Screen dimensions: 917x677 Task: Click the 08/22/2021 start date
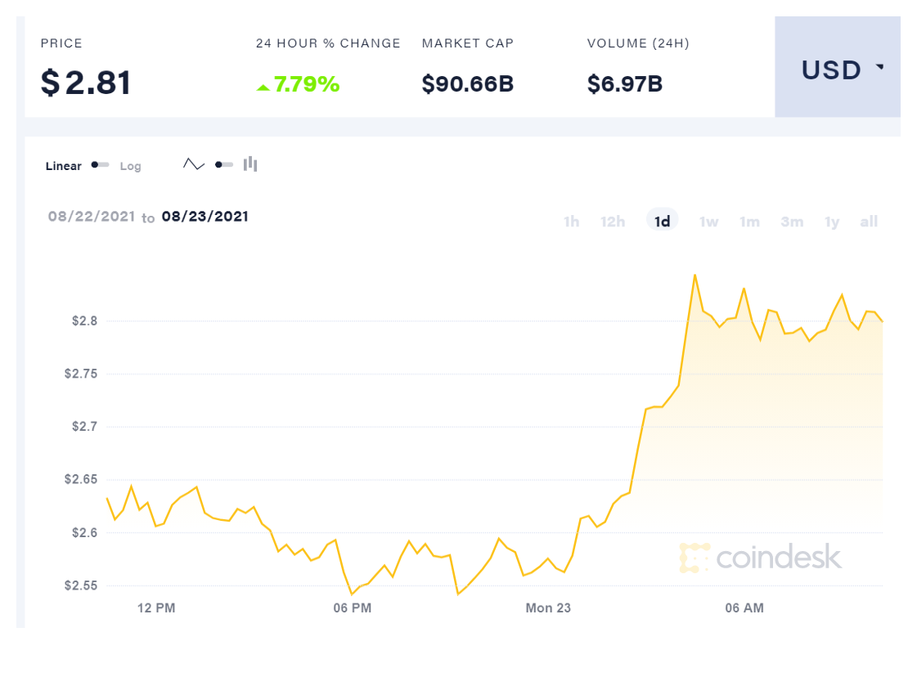pos(90,217)
